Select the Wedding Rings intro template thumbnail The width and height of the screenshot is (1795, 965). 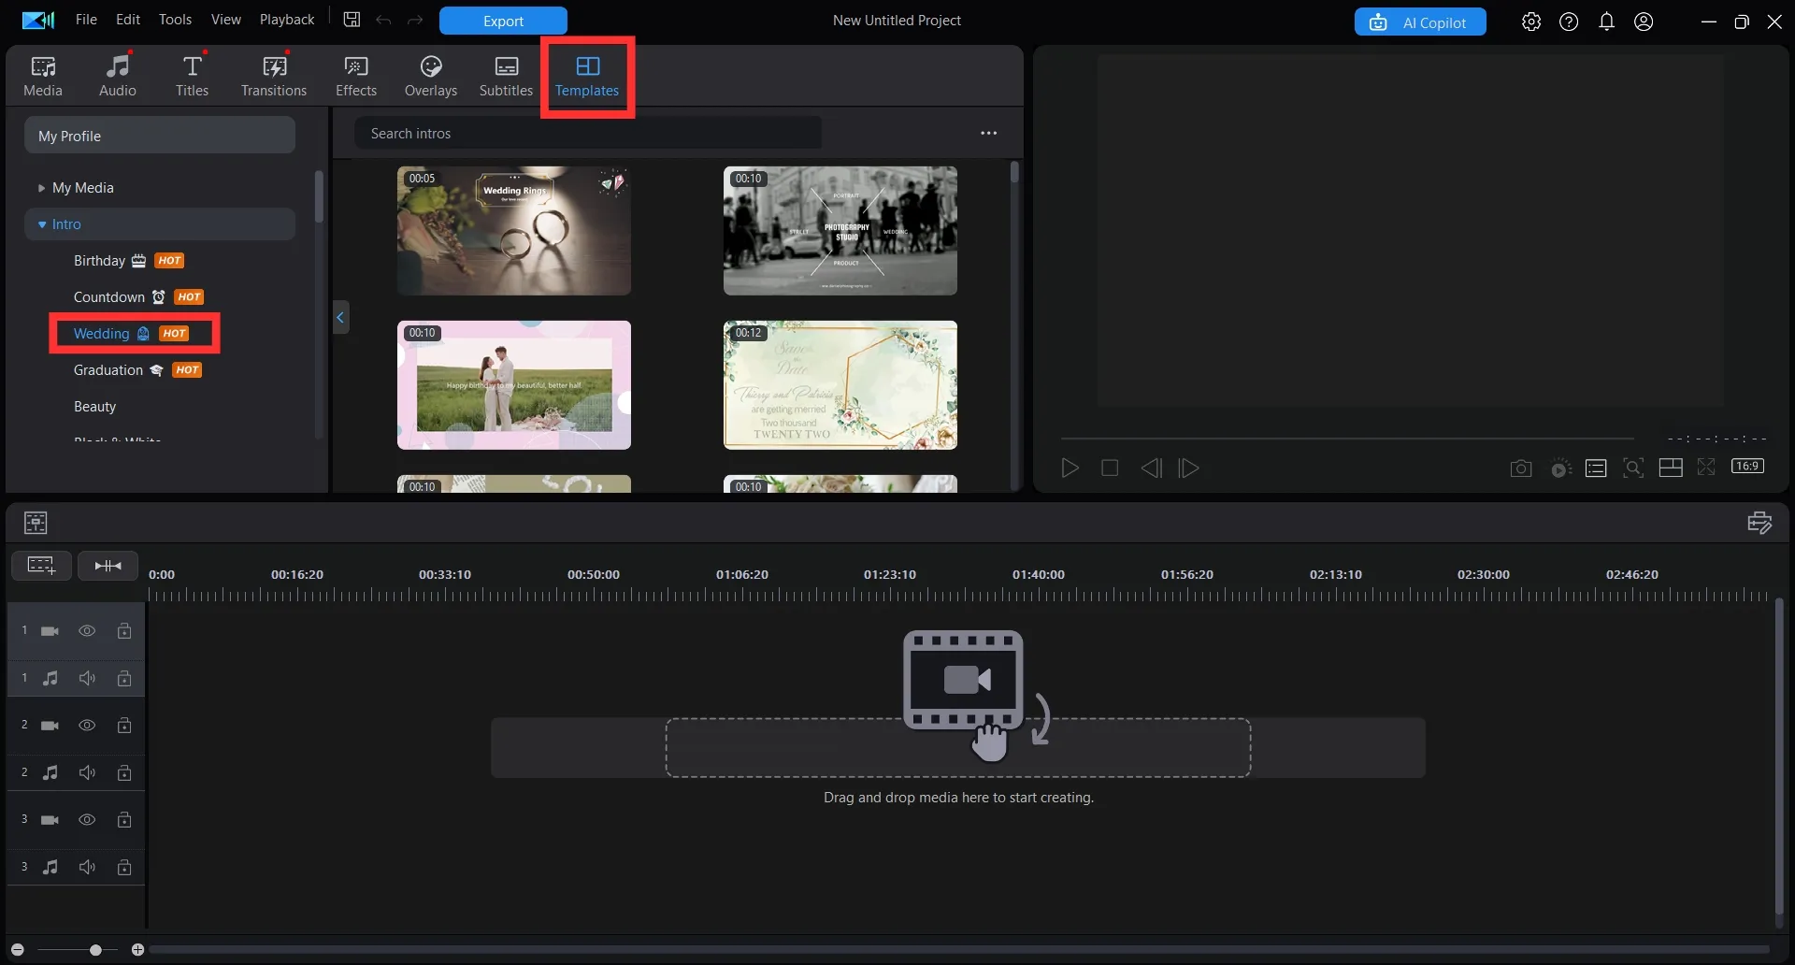pos(514,231)
